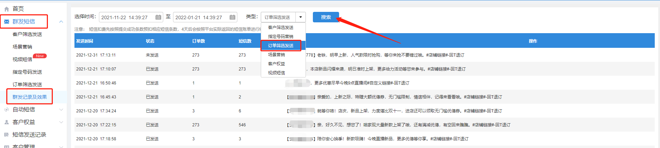
Task: Open the end date calendar icon
Action: tap(232, 17)
